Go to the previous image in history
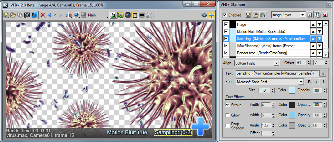This screenshot has height=142, width=334. 49,15
